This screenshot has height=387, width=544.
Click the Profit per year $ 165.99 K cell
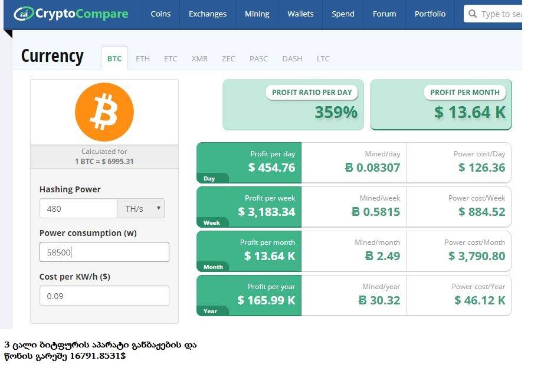click(249, 296)
